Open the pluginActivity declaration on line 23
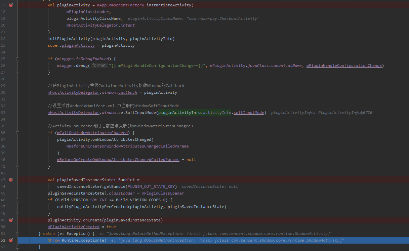 point(78,45)
